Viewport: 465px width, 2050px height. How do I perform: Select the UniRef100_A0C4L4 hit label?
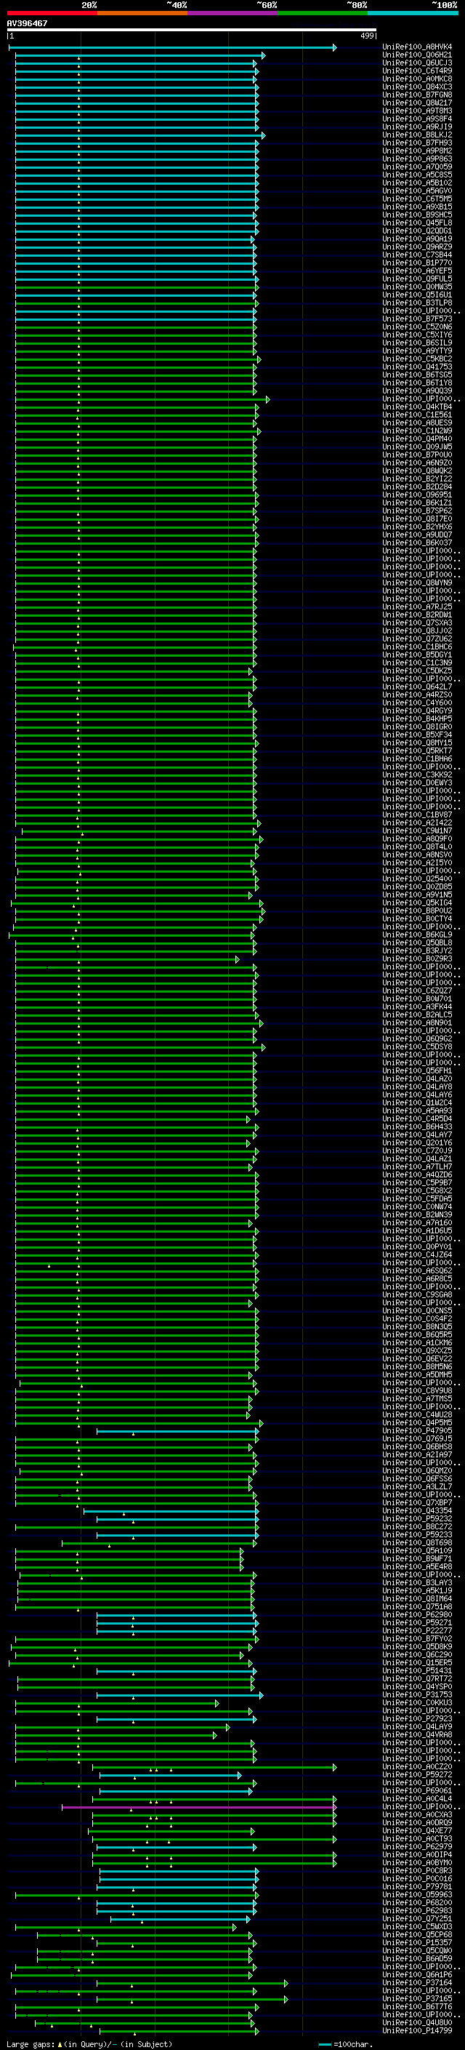[417, 1798]
